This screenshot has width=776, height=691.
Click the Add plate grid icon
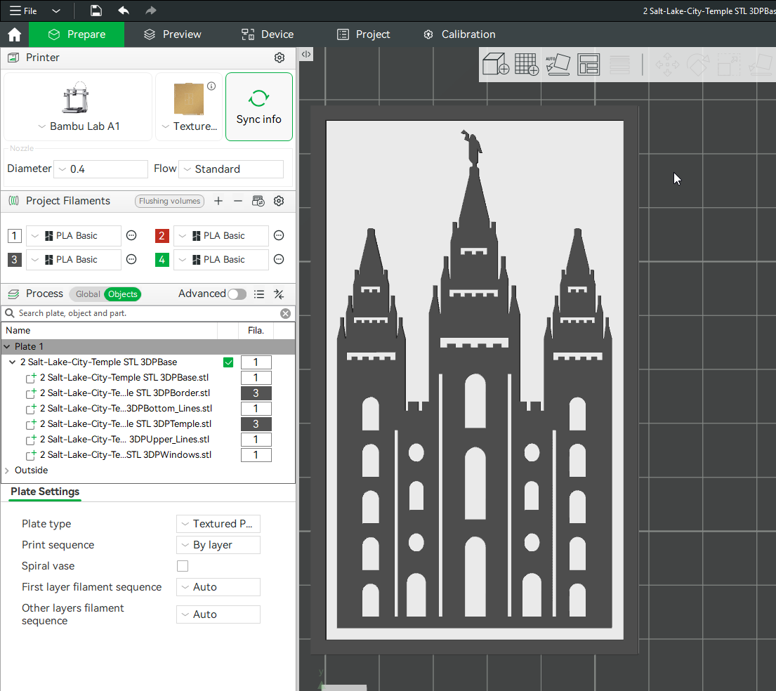[527, 65]
